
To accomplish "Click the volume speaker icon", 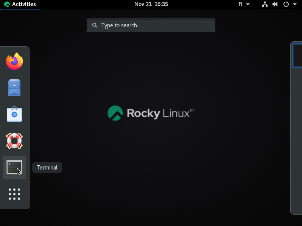I will (275, 4).
